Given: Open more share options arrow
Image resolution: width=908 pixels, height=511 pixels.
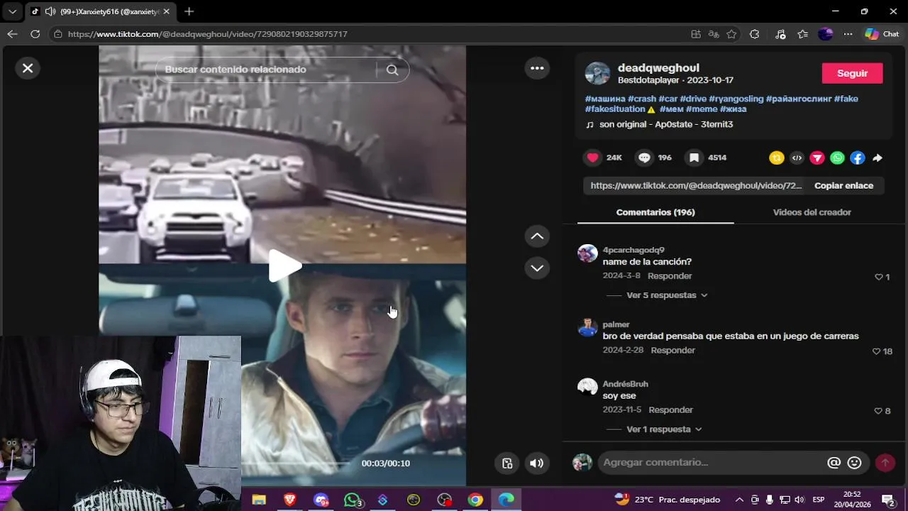Looking at the screenshot, I should click(877, 158).
